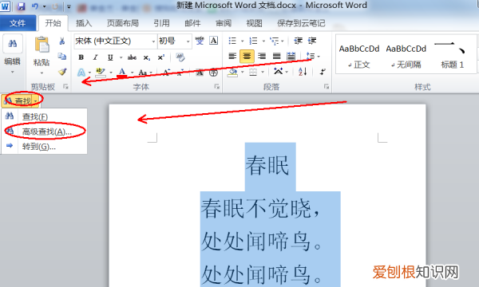Click the Grow Font icon
Screen dimensions: 479x287
pos(166,73)
